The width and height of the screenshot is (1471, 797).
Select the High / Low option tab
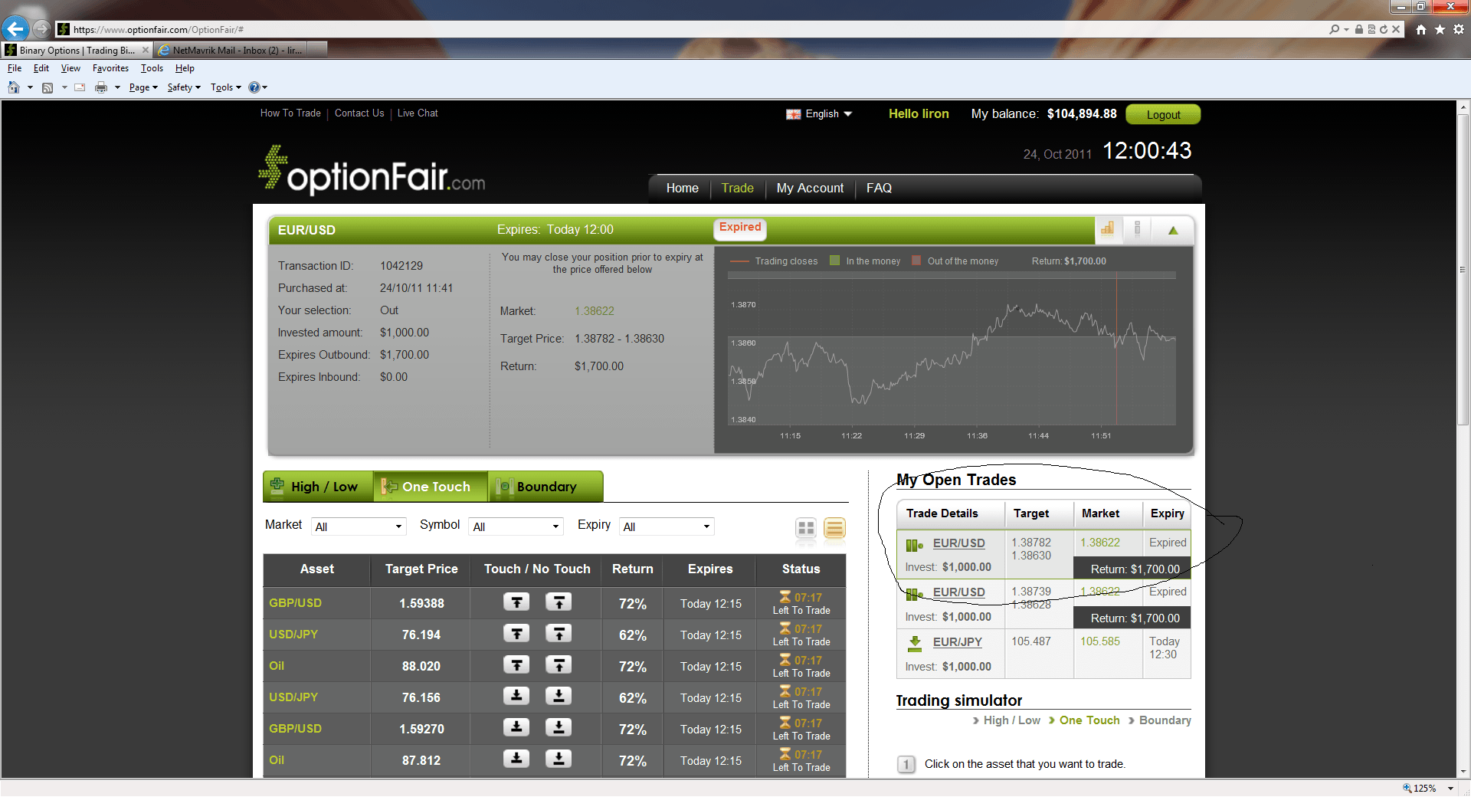(318, 487)
